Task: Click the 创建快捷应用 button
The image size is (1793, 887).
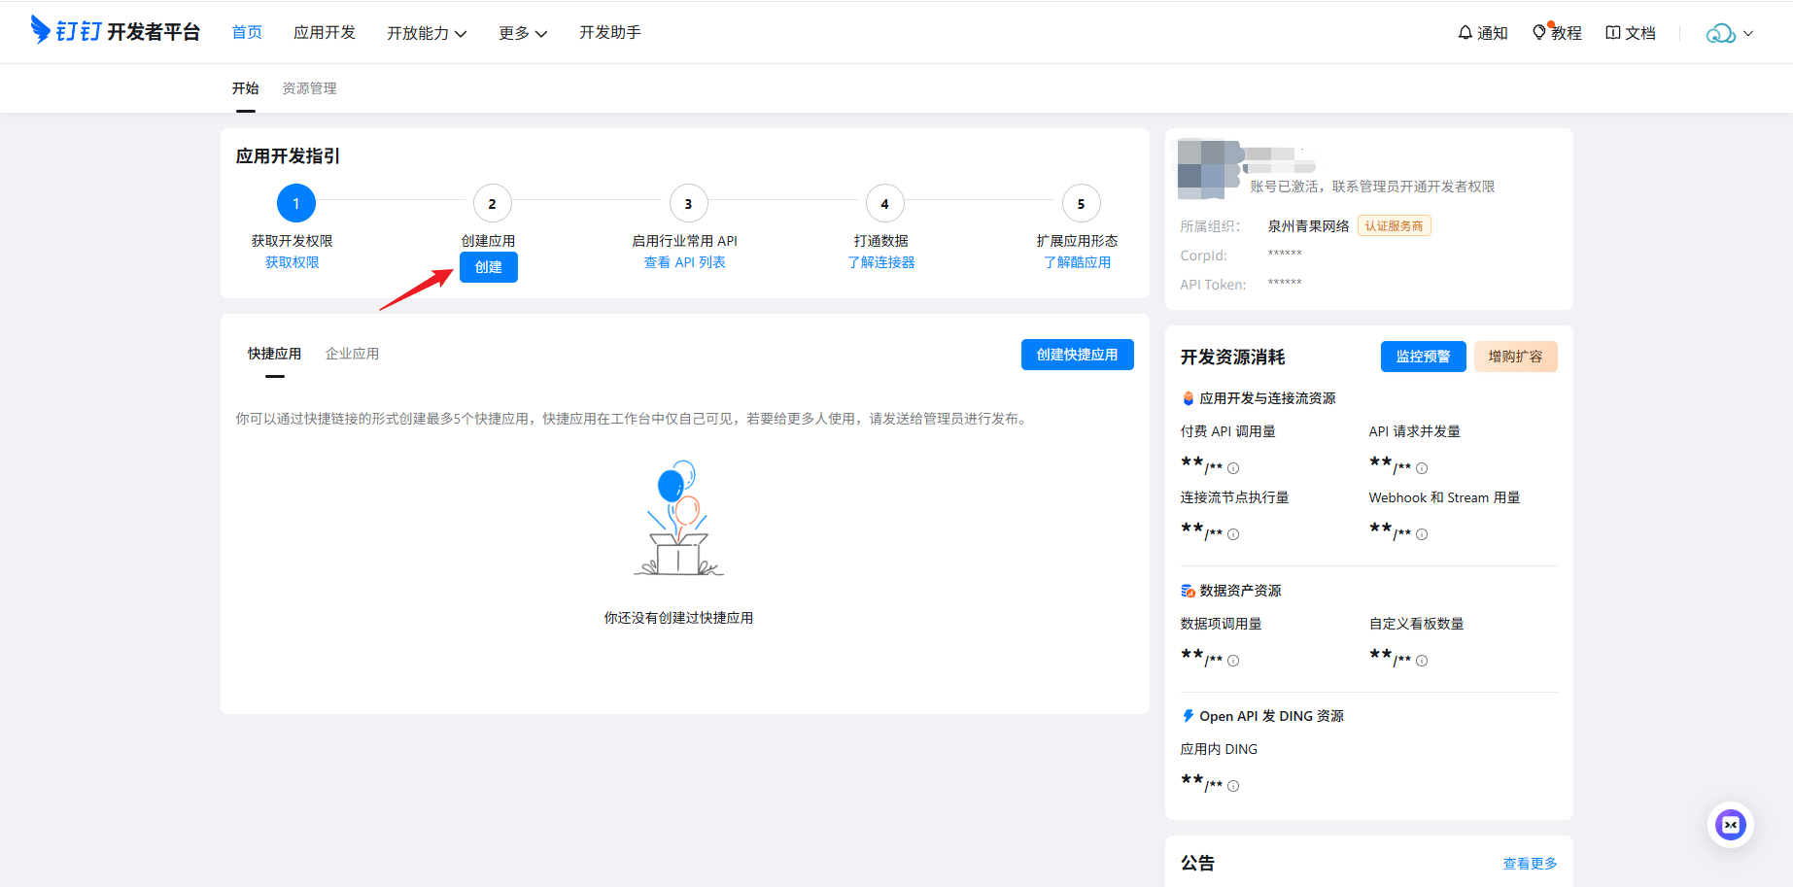Action: [1078, 355]
